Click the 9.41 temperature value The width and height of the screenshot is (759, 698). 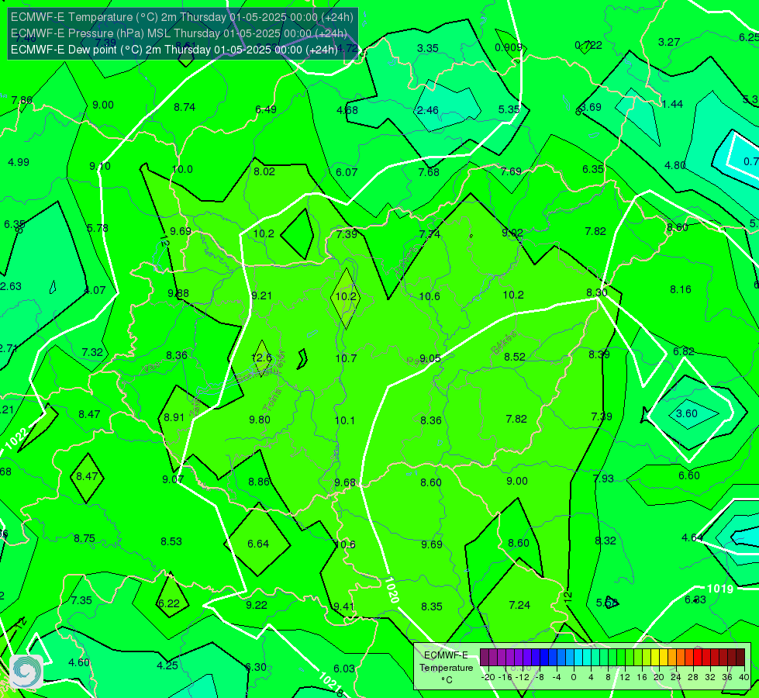343,606
